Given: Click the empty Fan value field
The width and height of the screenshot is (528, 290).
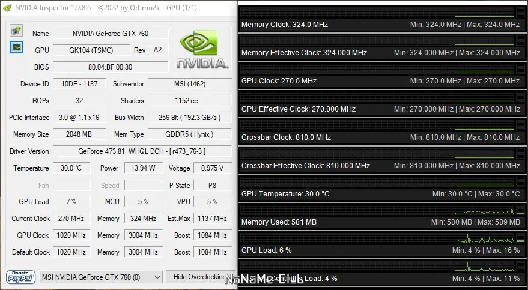Looking at the screenshot, I should pyautogui.click(x=71, y=185).
